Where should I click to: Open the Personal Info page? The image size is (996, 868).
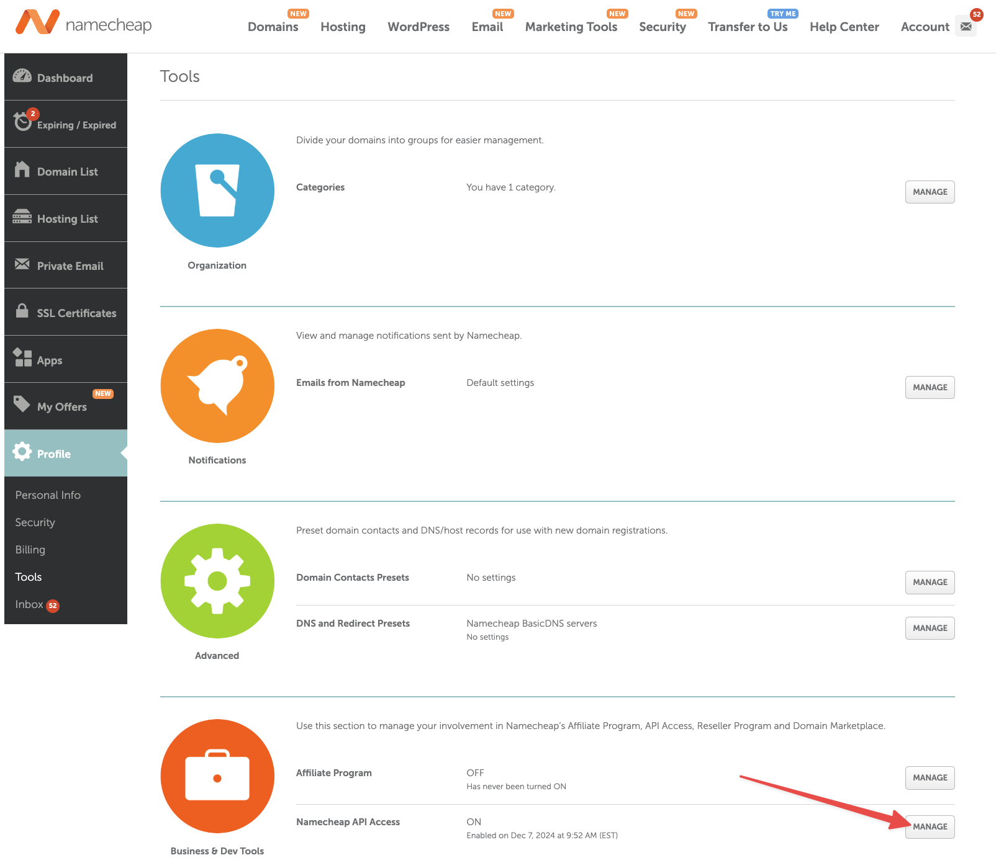pyautogui.click(x=48, y=494)
